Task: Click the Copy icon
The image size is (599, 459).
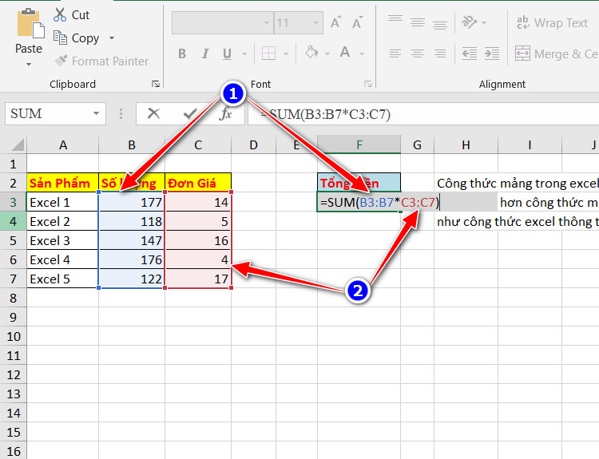Action: pyautogui.click(x=60, y=38)
